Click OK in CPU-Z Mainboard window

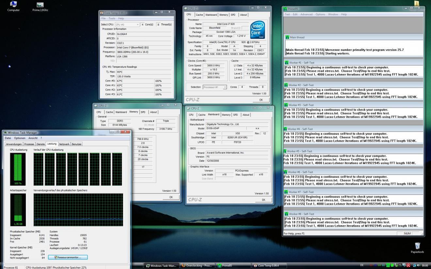[263, 200]
